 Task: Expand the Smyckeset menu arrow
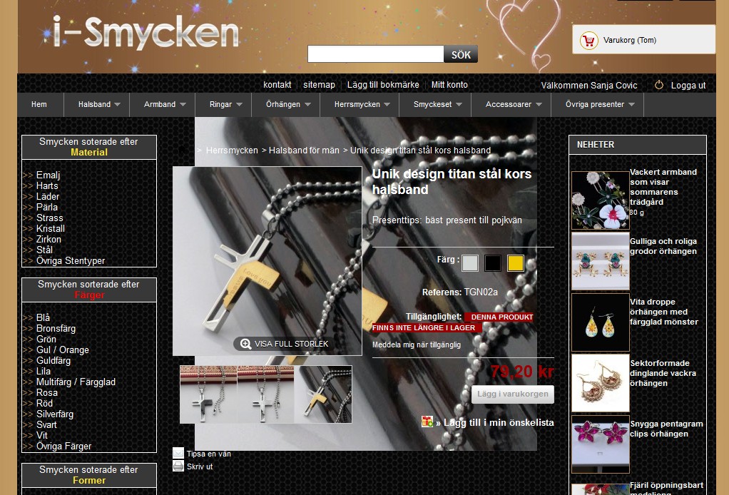pos(459,105)
